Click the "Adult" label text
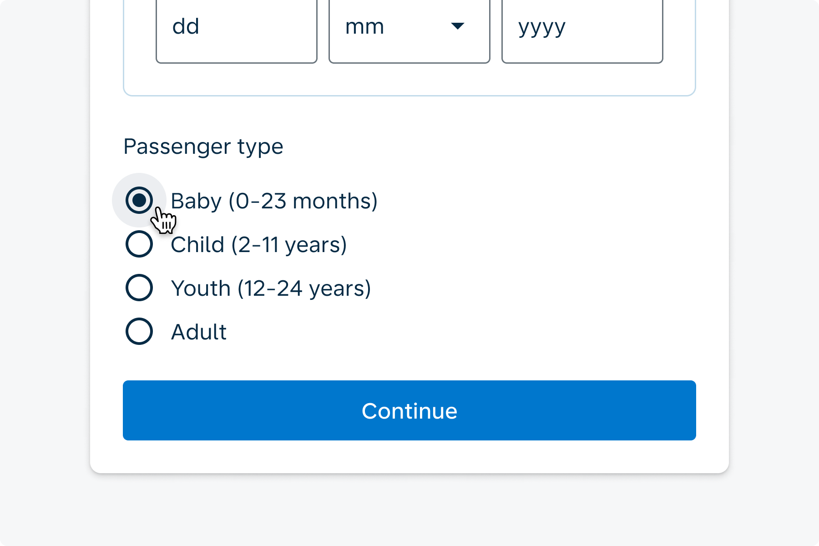Screen dimensions: 819x546 click(199, 332)
